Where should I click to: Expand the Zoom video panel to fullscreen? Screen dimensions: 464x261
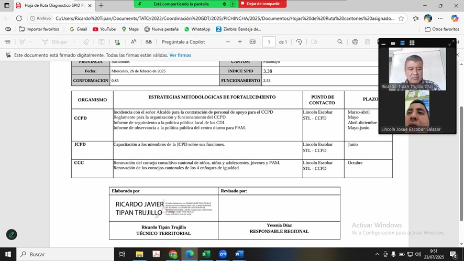[x=451, y=43]
